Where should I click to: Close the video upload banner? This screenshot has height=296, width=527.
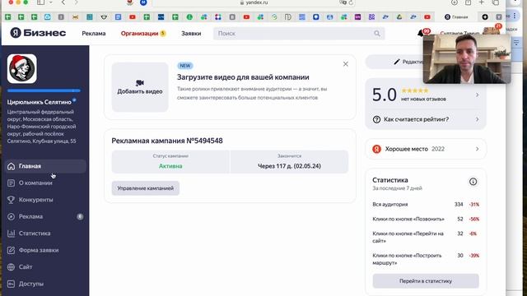(x=346, y=64)
